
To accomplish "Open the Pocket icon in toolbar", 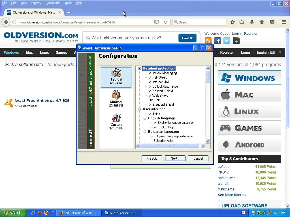I will pyautogui.click(x=272, y=22).
